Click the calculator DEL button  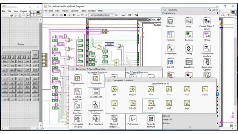coord(35,87)
